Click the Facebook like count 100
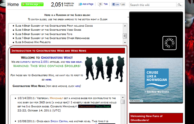194x124 pixels. click(123, 4)
